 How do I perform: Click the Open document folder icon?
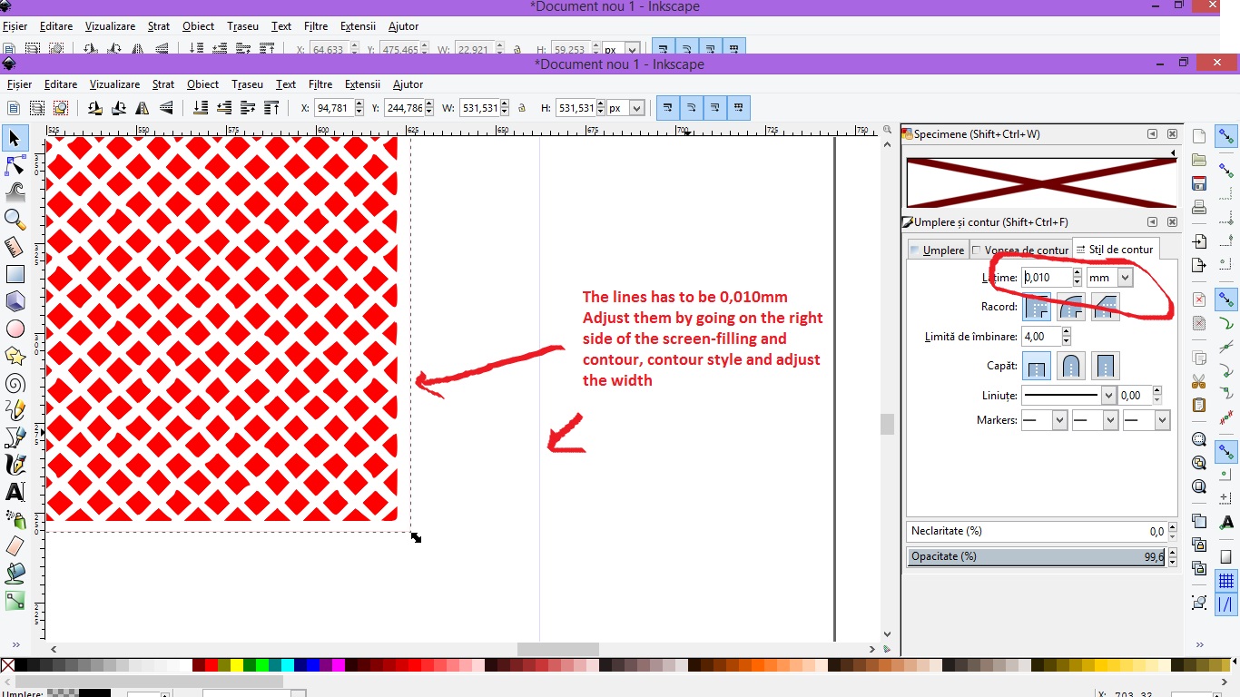[x=1199, y=160]
